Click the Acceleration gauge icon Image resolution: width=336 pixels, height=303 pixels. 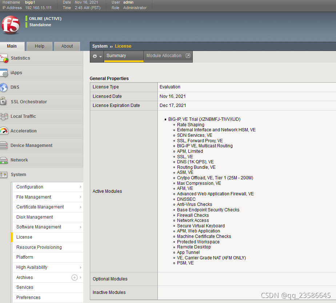pos(4,131)
